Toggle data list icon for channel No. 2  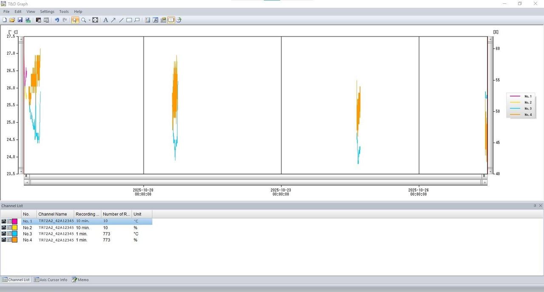(x=9, y=228)
